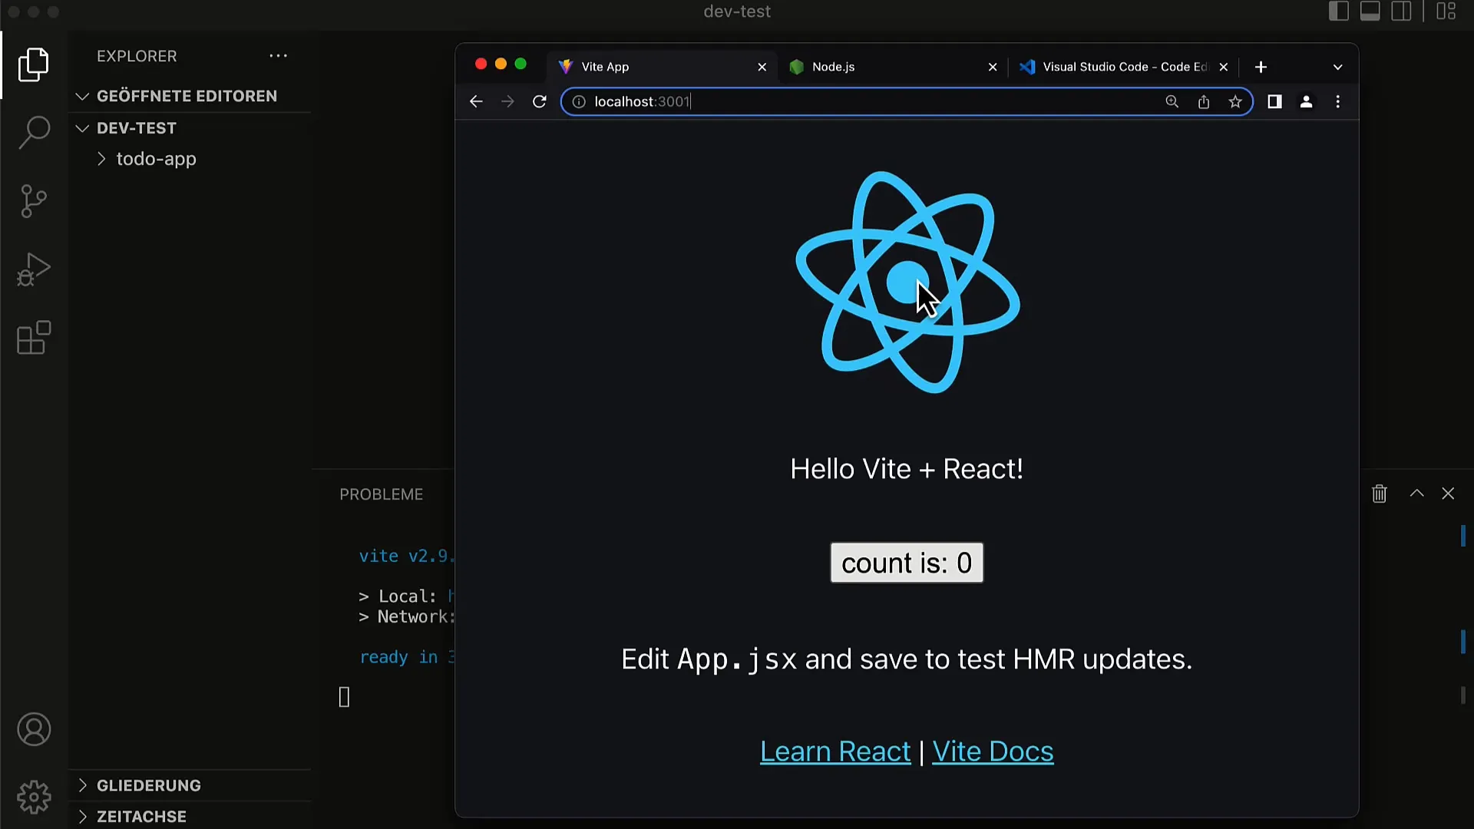Image resolution: width=1474 pixels, height=829 pixels.
Task: Share this page icon in address bar
Action: pos(1204,101)
